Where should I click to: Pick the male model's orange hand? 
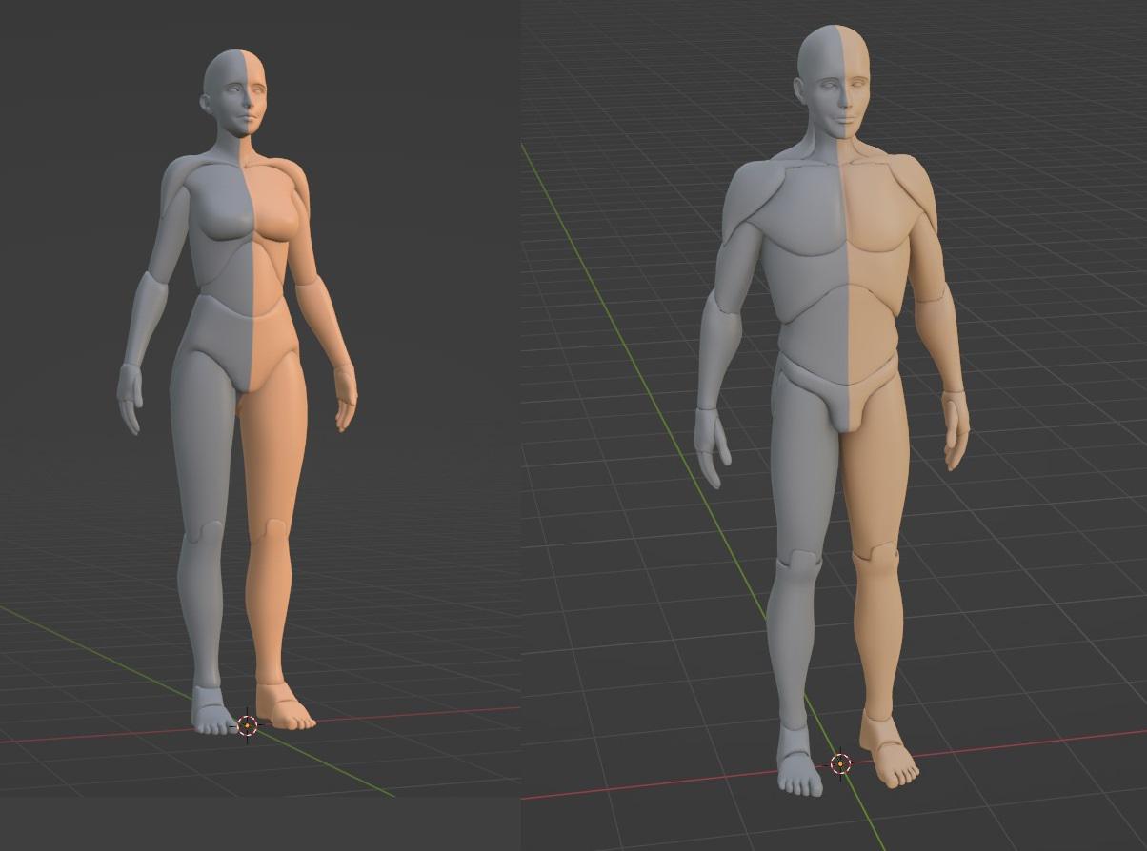955,428
